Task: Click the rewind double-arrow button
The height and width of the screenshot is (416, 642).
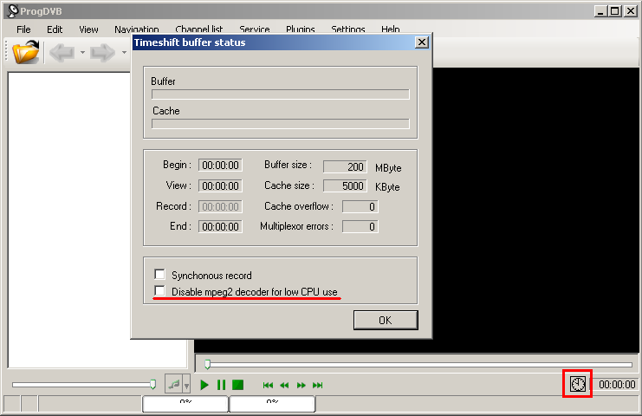Action: 284,385
